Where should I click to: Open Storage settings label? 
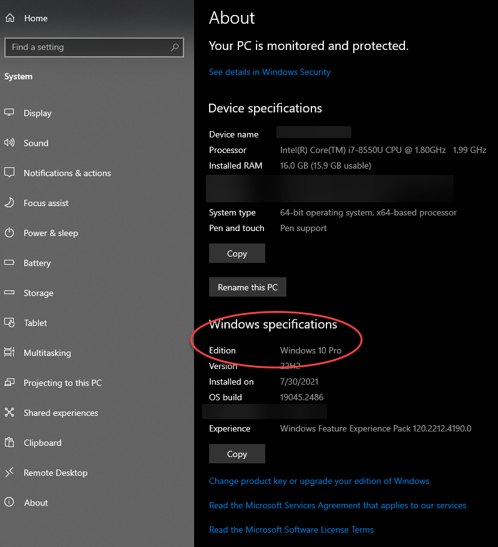tap(38, 293)
